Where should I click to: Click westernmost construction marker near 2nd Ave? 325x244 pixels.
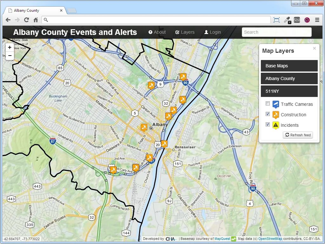tap(113, 170)
